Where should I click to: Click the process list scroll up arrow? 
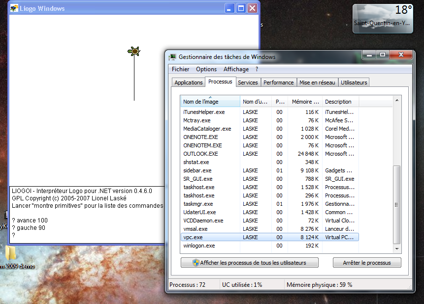pos(397,100)
